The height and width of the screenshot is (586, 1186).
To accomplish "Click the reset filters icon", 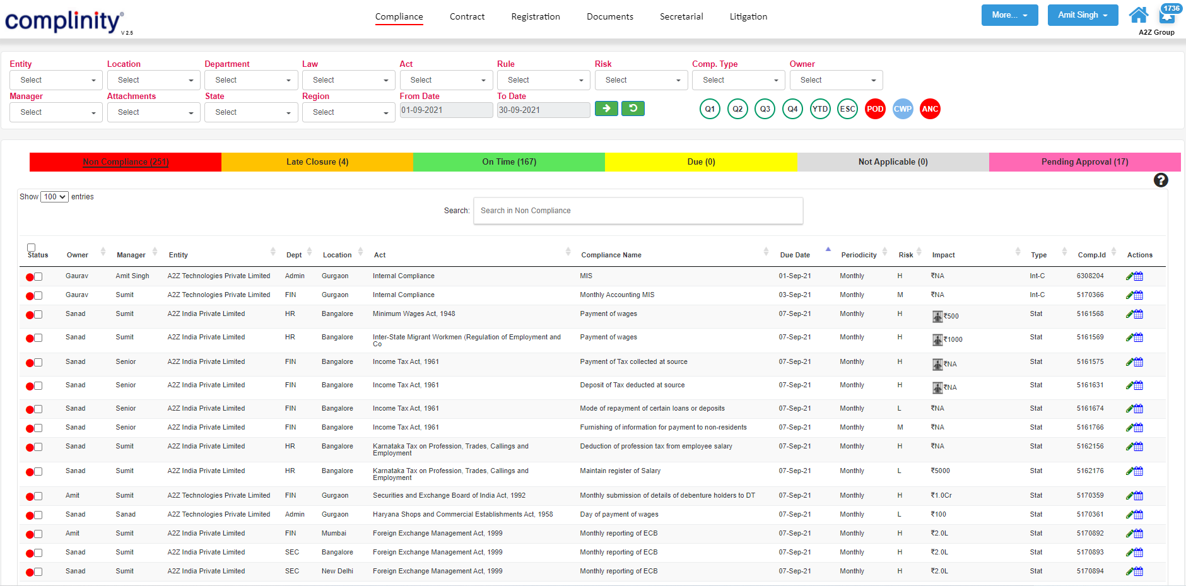I will [x=633, y=108].
